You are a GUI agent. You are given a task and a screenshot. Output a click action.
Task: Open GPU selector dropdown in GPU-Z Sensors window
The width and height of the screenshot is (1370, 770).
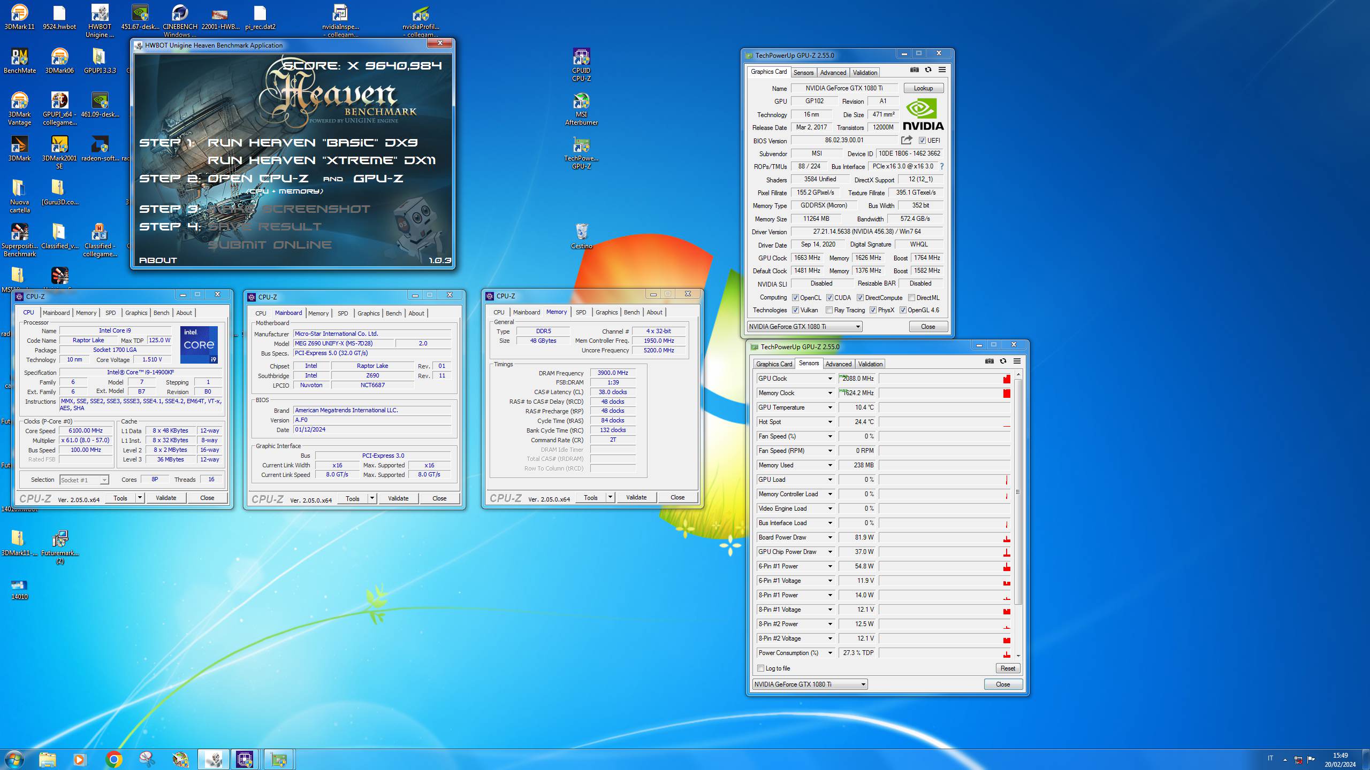click(810, 684)
